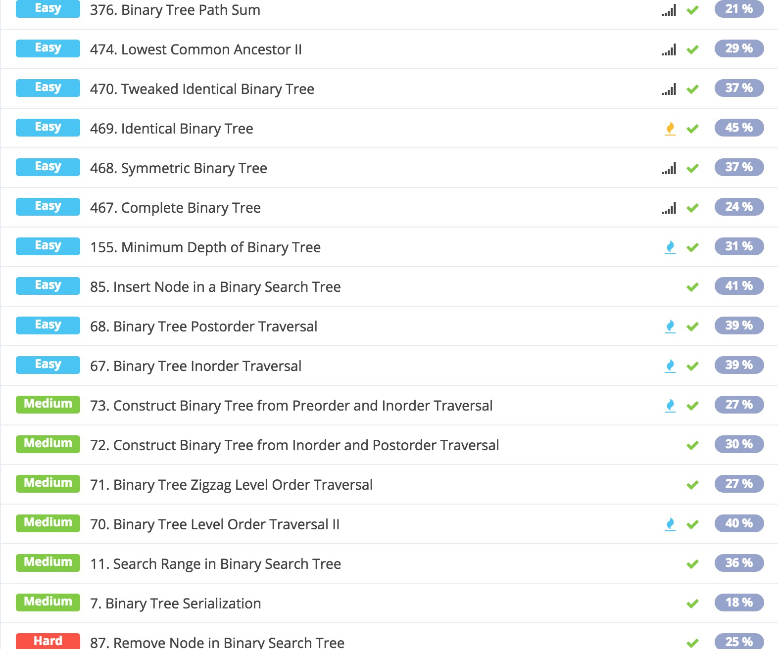Viewport: 778px width, 650px height.
Task: Click blue flame icon for Binary Tree Postorder Traversal
Action: click(x=670, y=326)
